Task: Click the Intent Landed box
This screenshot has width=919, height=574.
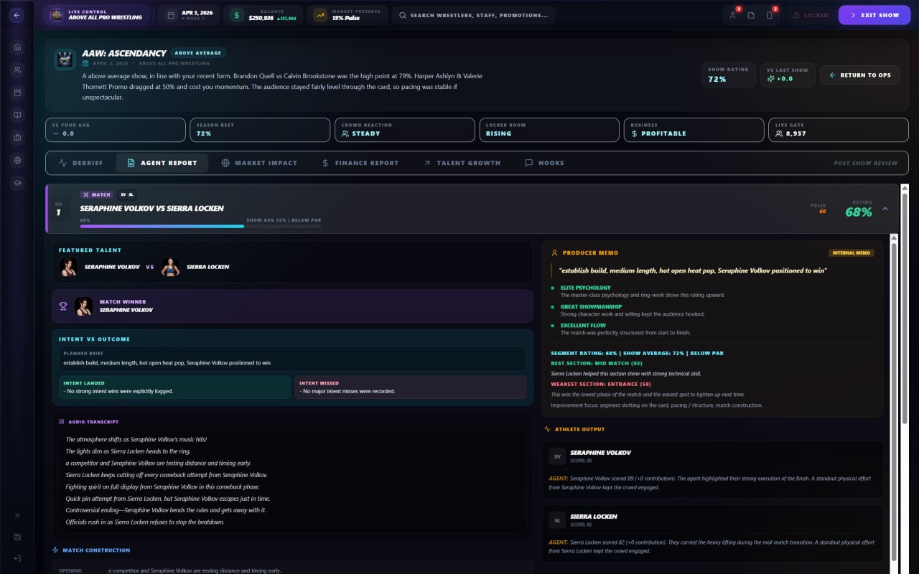Action: click(174, 387)
